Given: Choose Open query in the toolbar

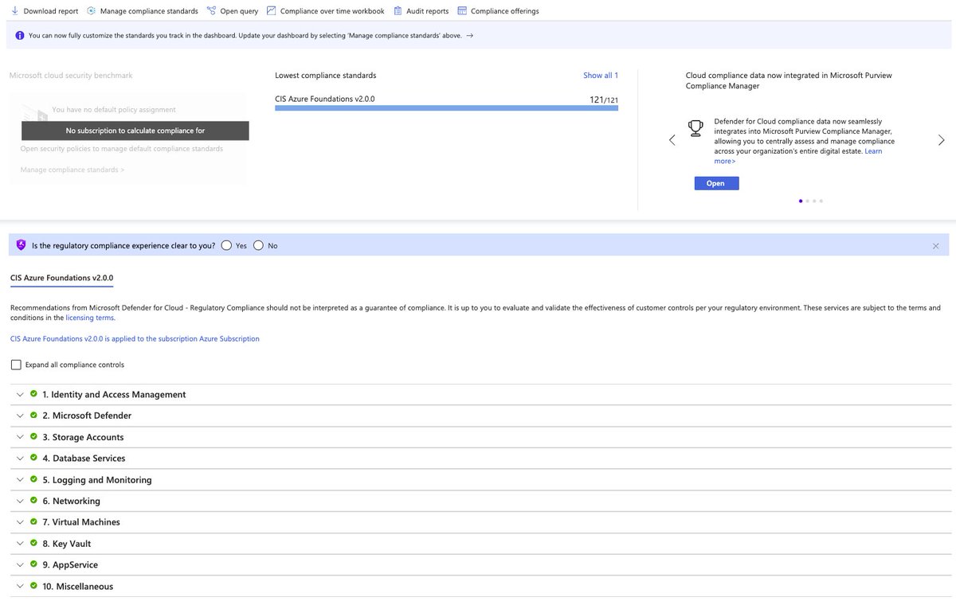Looking at the screenshot, I should (x=233, y=11).
